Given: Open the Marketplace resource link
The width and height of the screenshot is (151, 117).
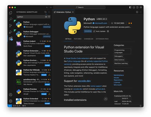Looking at the screenshot, I should 119,75.
